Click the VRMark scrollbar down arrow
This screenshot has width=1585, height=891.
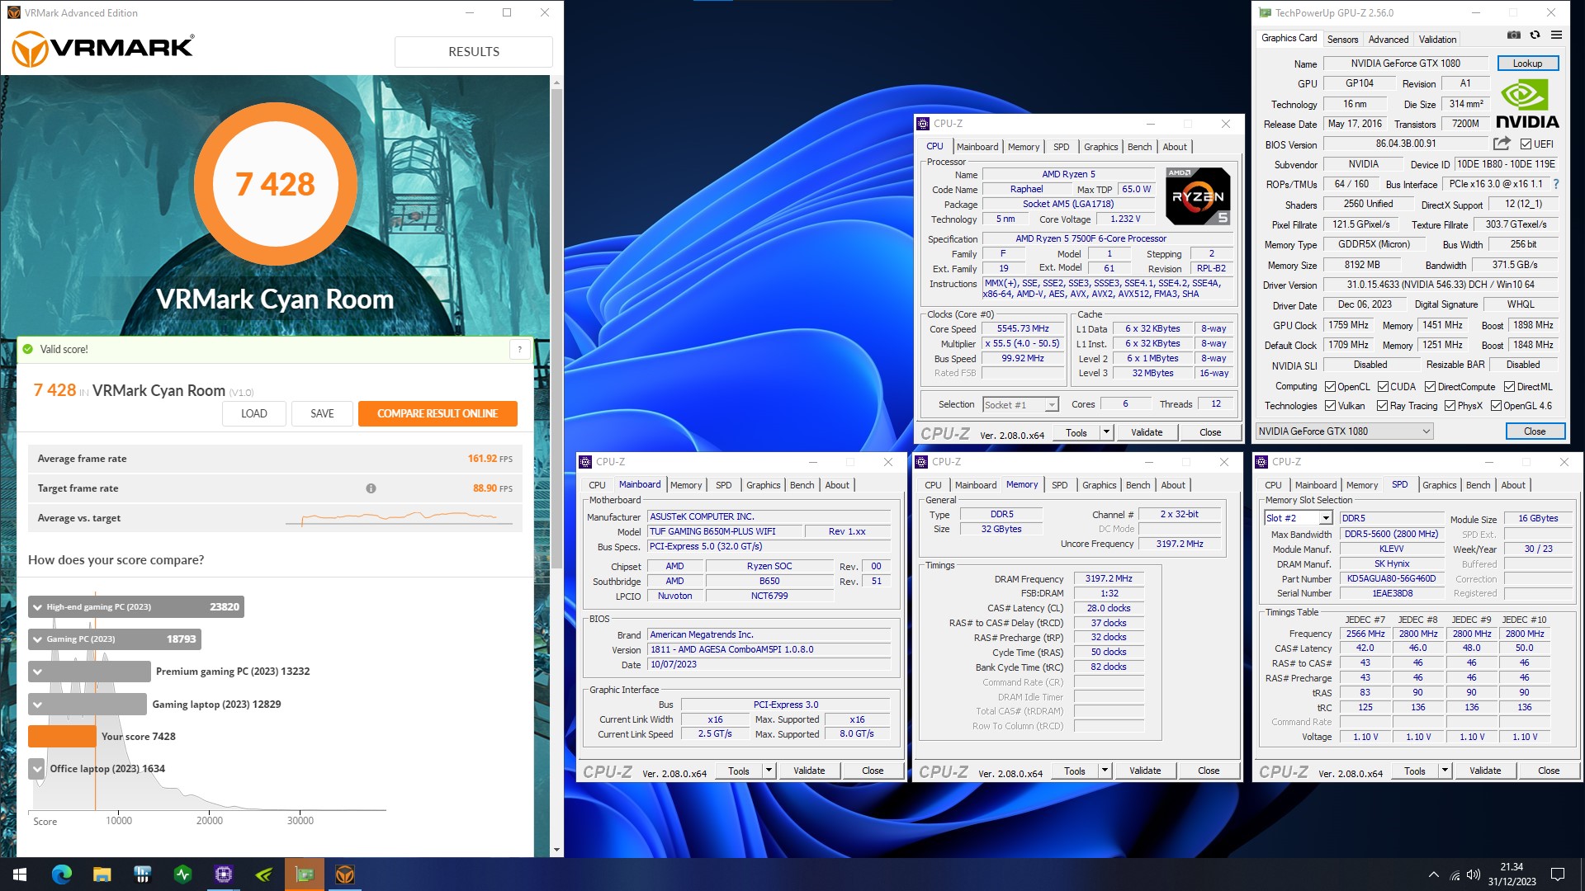point(557,850)
